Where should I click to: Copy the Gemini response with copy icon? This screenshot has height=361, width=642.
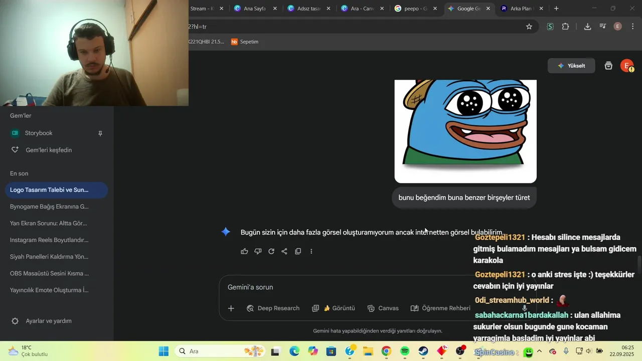[298, 251]
